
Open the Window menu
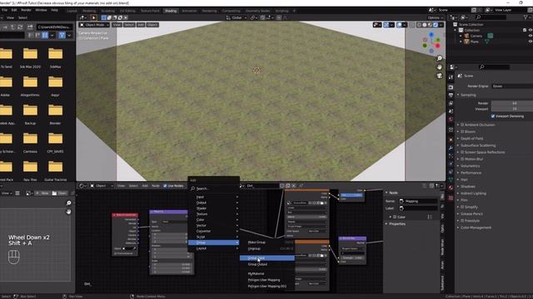(x=41, y=10)
